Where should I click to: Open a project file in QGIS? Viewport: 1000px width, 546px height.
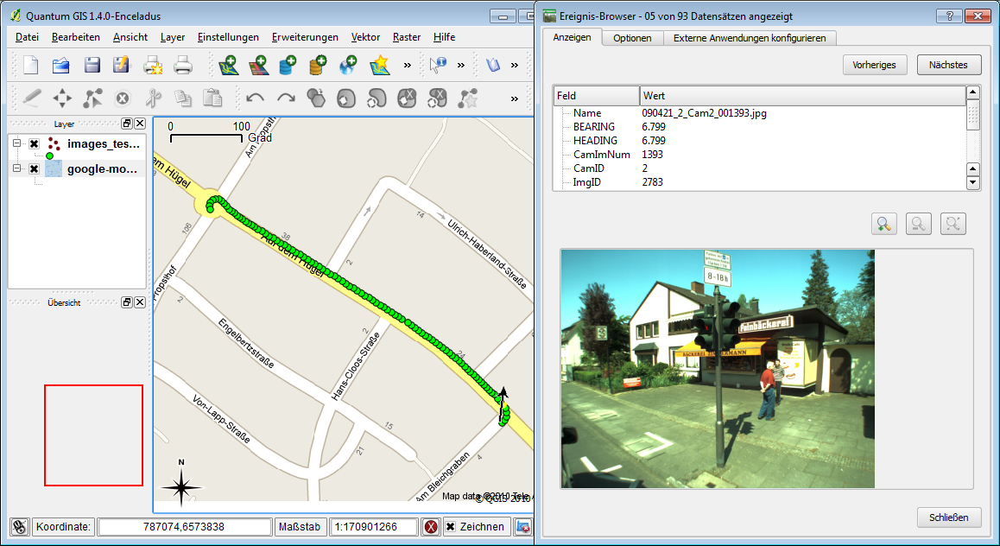click(62, 66)
